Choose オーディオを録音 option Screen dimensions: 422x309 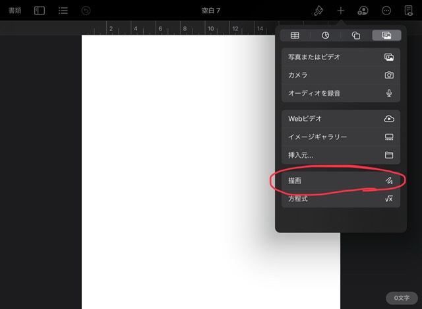[340, 93]
